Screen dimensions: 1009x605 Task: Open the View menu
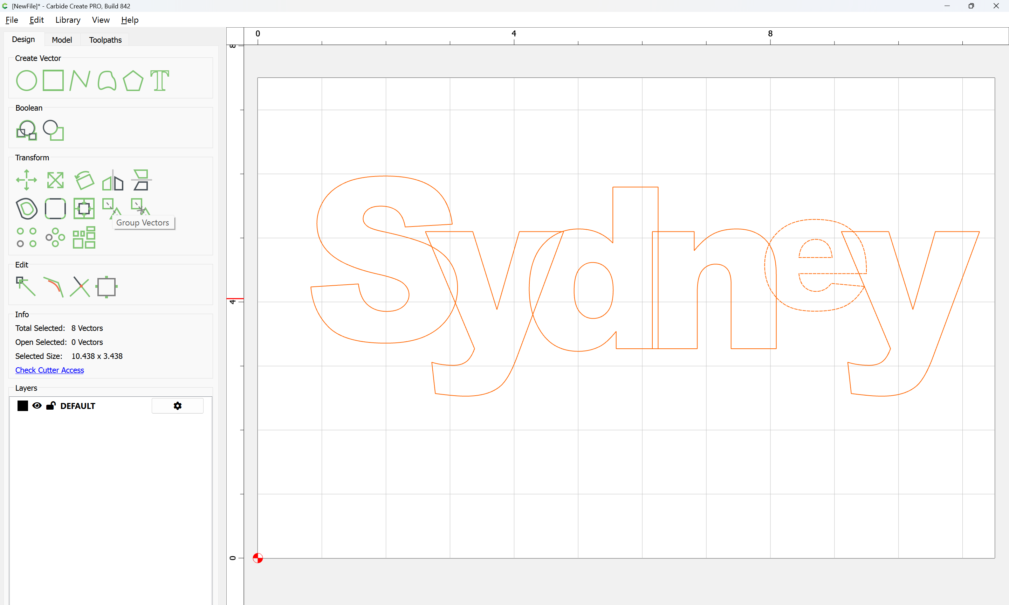100,20
